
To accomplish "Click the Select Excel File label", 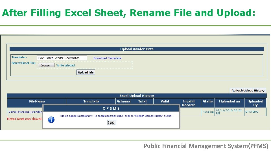I will [x=23, y=63].
